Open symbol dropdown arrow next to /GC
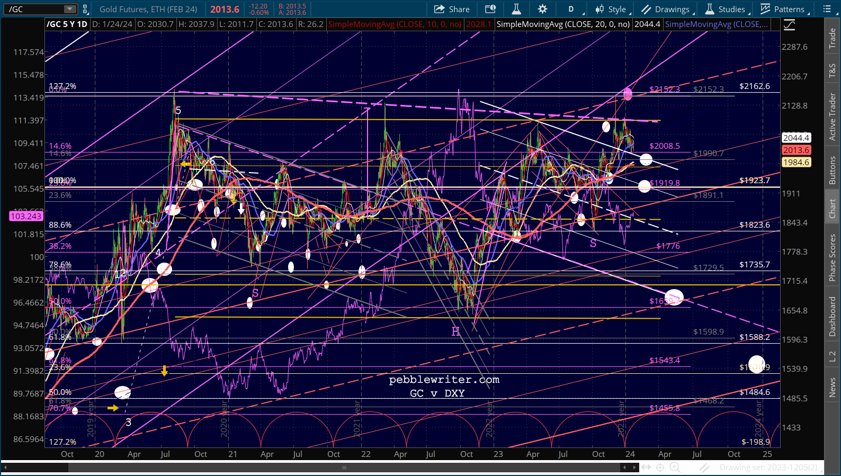841x476 pixels. tap(70, 9)
